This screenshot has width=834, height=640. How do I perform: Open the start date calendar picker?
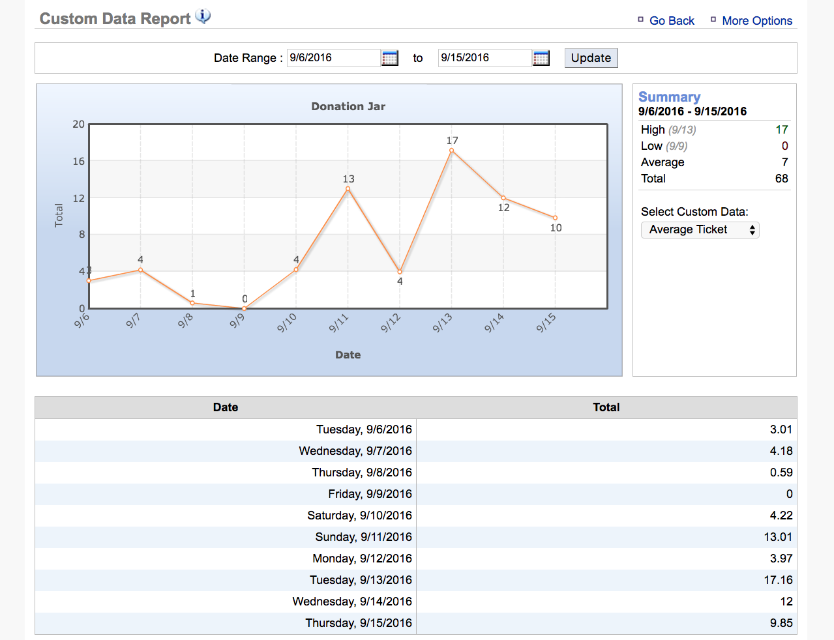pos(390,58)
